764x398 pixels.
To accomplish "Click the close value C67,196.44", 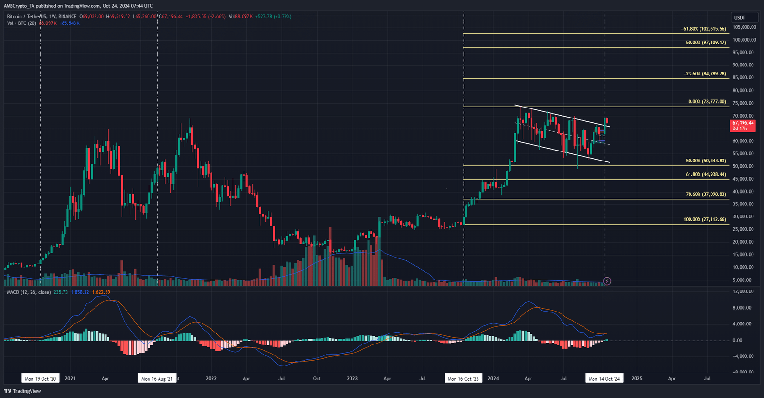I will [171, 17].
